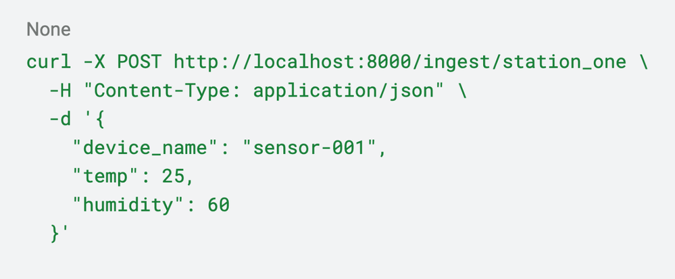Click the closing curly brace of the JSON

tap(55, 233)
